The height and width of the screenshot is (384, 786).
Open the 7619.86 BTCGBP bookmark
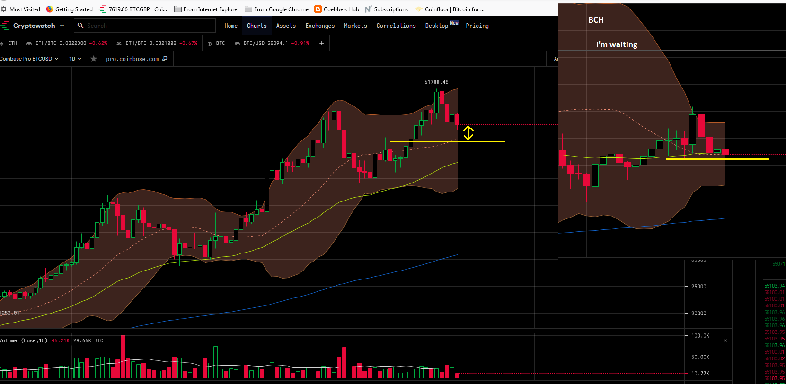click(x=133, y=9)
